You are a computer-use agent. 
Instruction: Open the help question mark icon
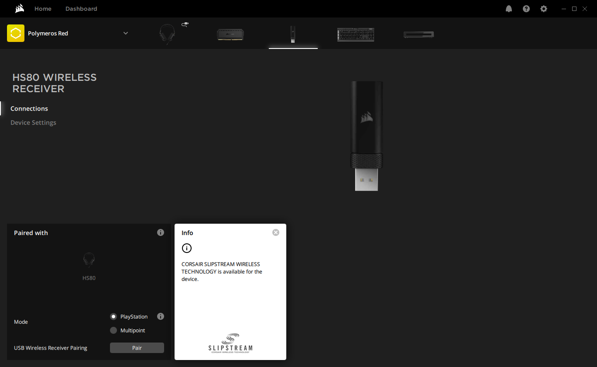pos(526,9)
